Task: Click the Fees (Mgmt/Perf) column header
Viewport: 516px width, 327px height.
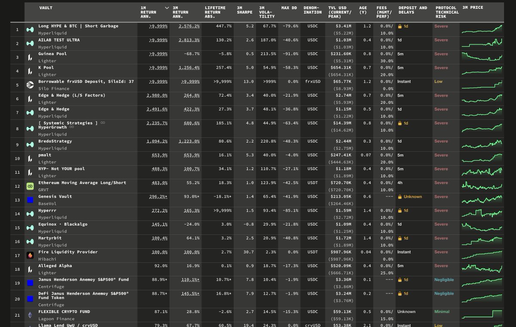Action: 384,12
